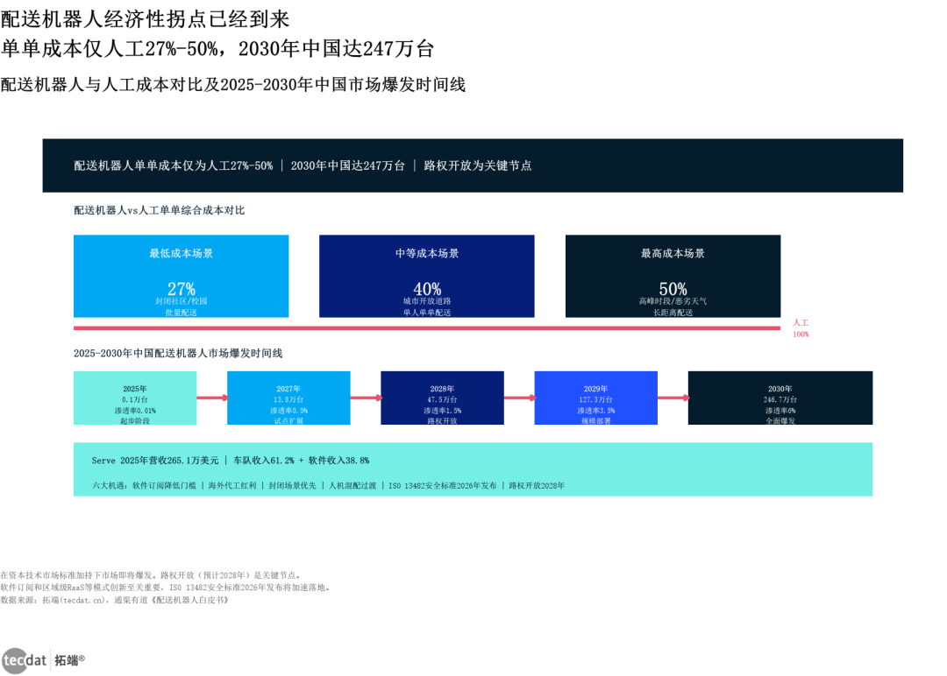Click the 2030年 timeline box
The width and height of the screenshot is (947, 676).
pos(780,398)
